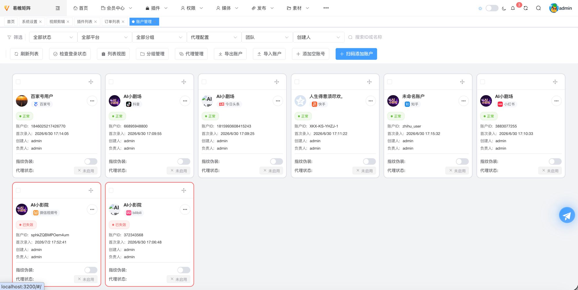The image size is (578, 290).
Task: Open the 全部分组 filter dropdown
Action: coord(159,37)
